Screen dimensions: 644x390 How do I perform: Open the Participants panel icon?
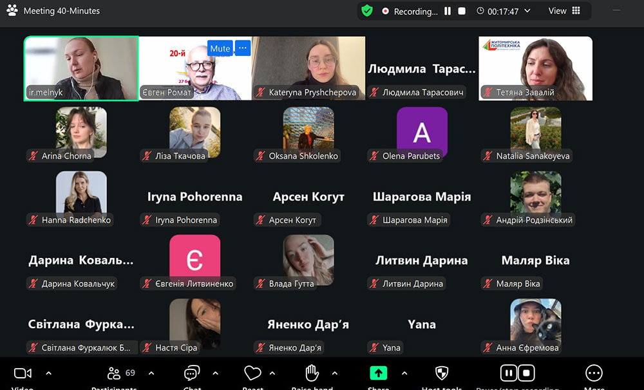tap(115, 373)
